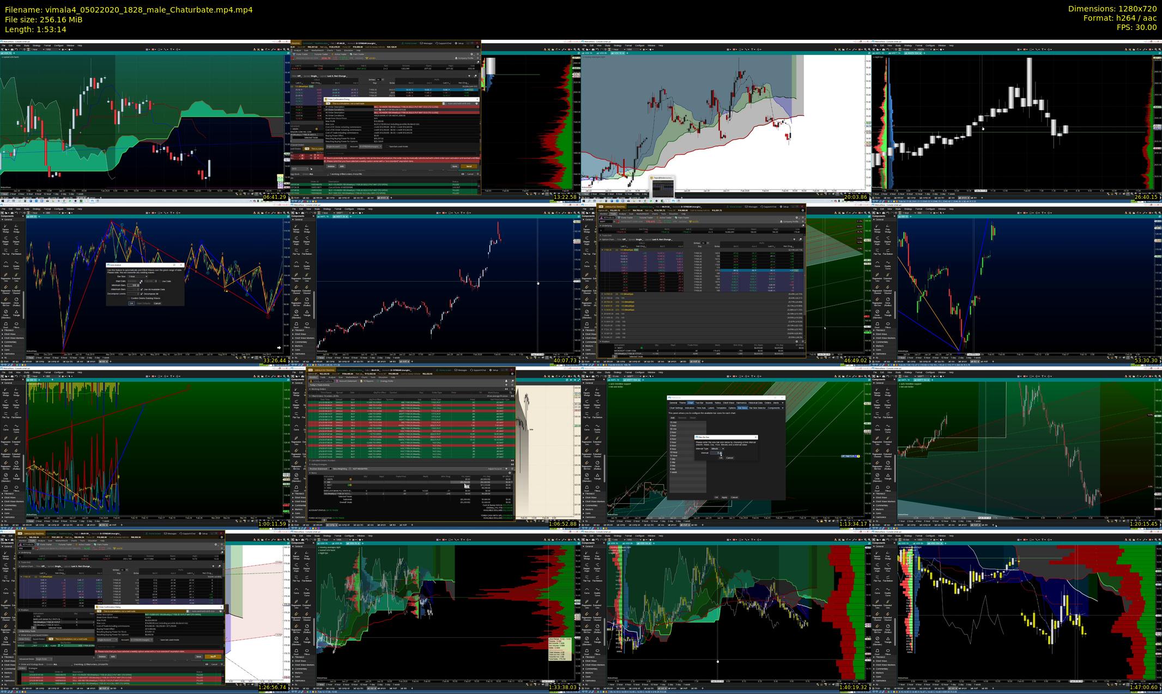Image resolution: width=1162 pixels, height=694 pixels.
Task: Uncheck Use All Available Data checkbox
Action: tap(141, 289)
